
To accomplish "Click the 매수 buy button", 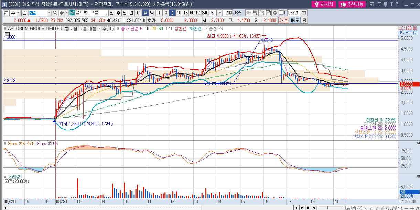I will point(283,20).
